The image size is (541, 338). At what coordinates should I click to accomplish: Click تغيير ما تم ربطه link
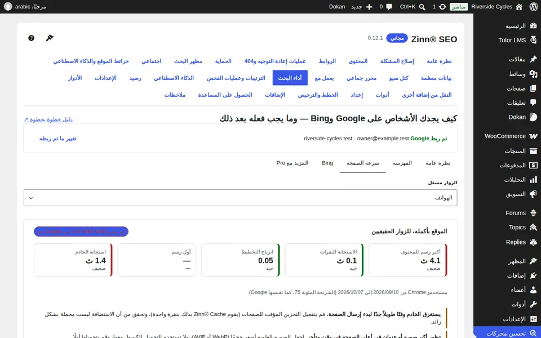coord(57,139)
